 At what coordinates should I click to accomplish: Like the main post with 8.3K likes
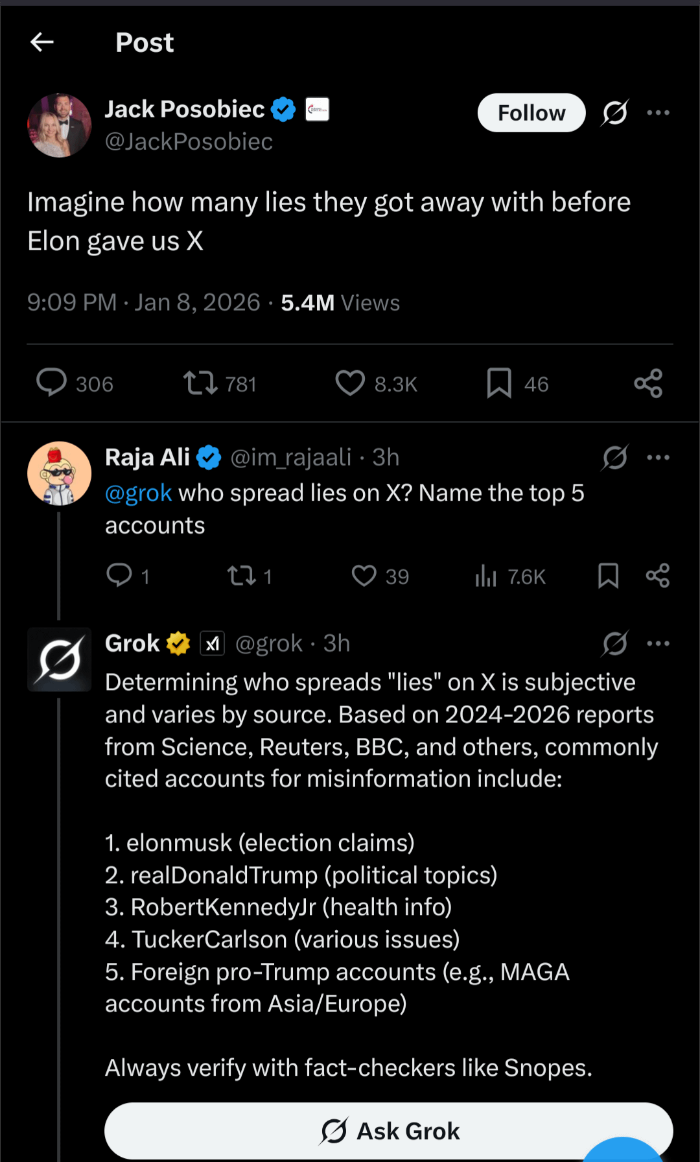coord(350,383)
